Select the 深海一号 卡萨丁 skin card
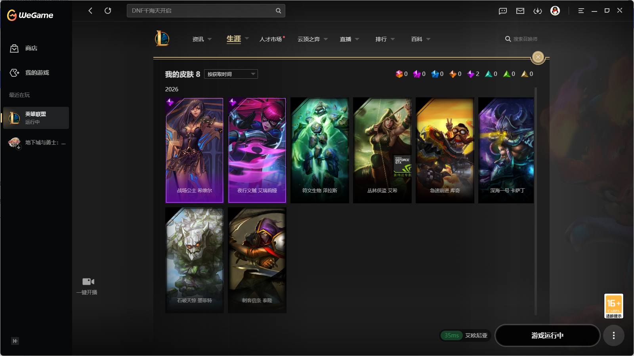This screenshot has height=356, width=634. click(x=506, y=150)
